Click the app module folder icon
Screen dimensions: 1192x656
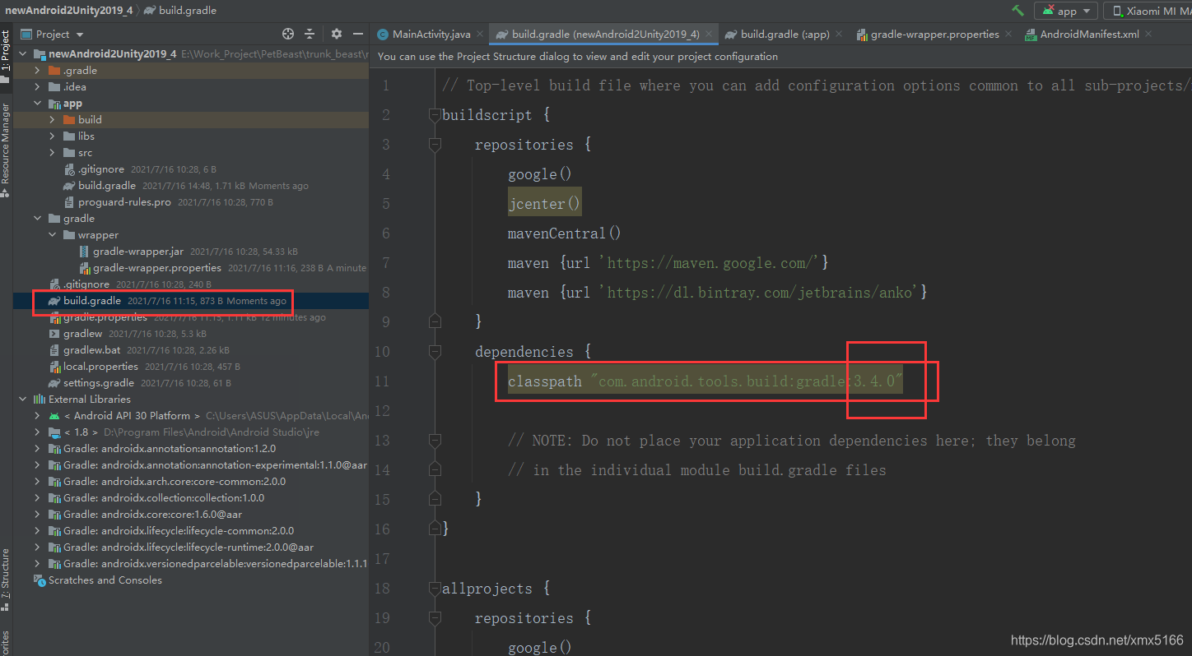(54, 104)
